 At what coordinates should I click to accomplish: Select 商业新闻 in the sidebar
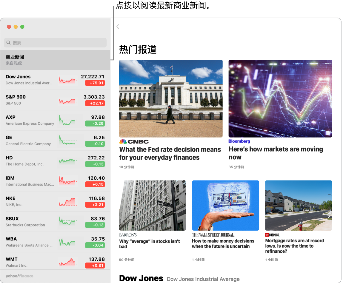pyautogui.click(x=55, y=59)
